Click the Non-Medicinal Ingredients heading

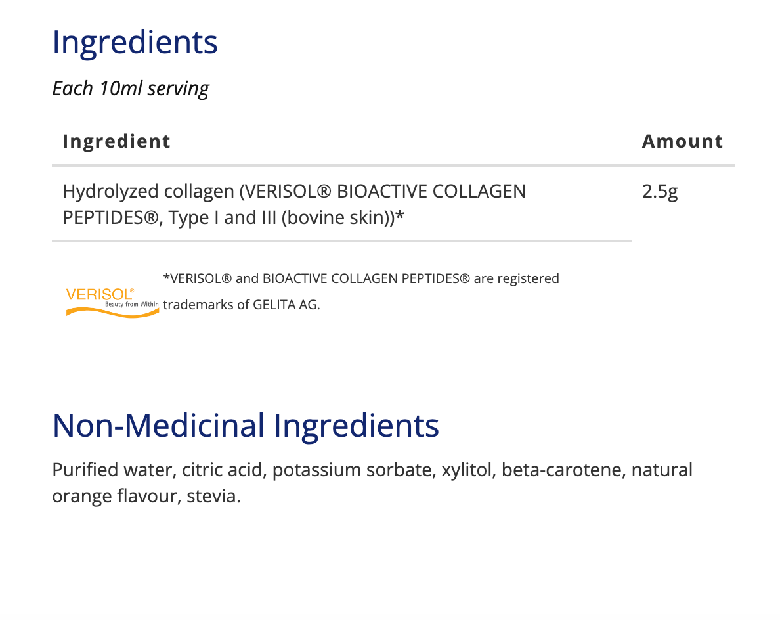(246, 425)
